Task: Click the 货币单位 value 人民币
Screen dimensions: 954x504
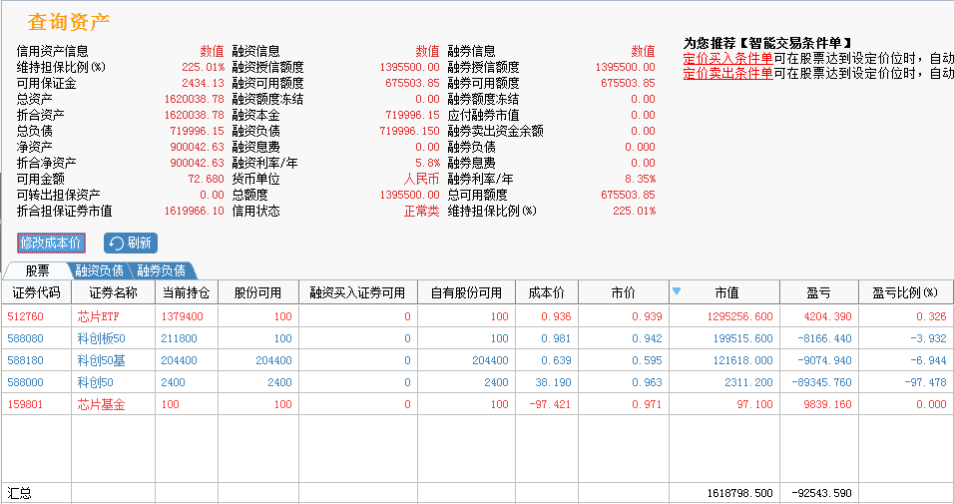Action: [x=422, y=179]
